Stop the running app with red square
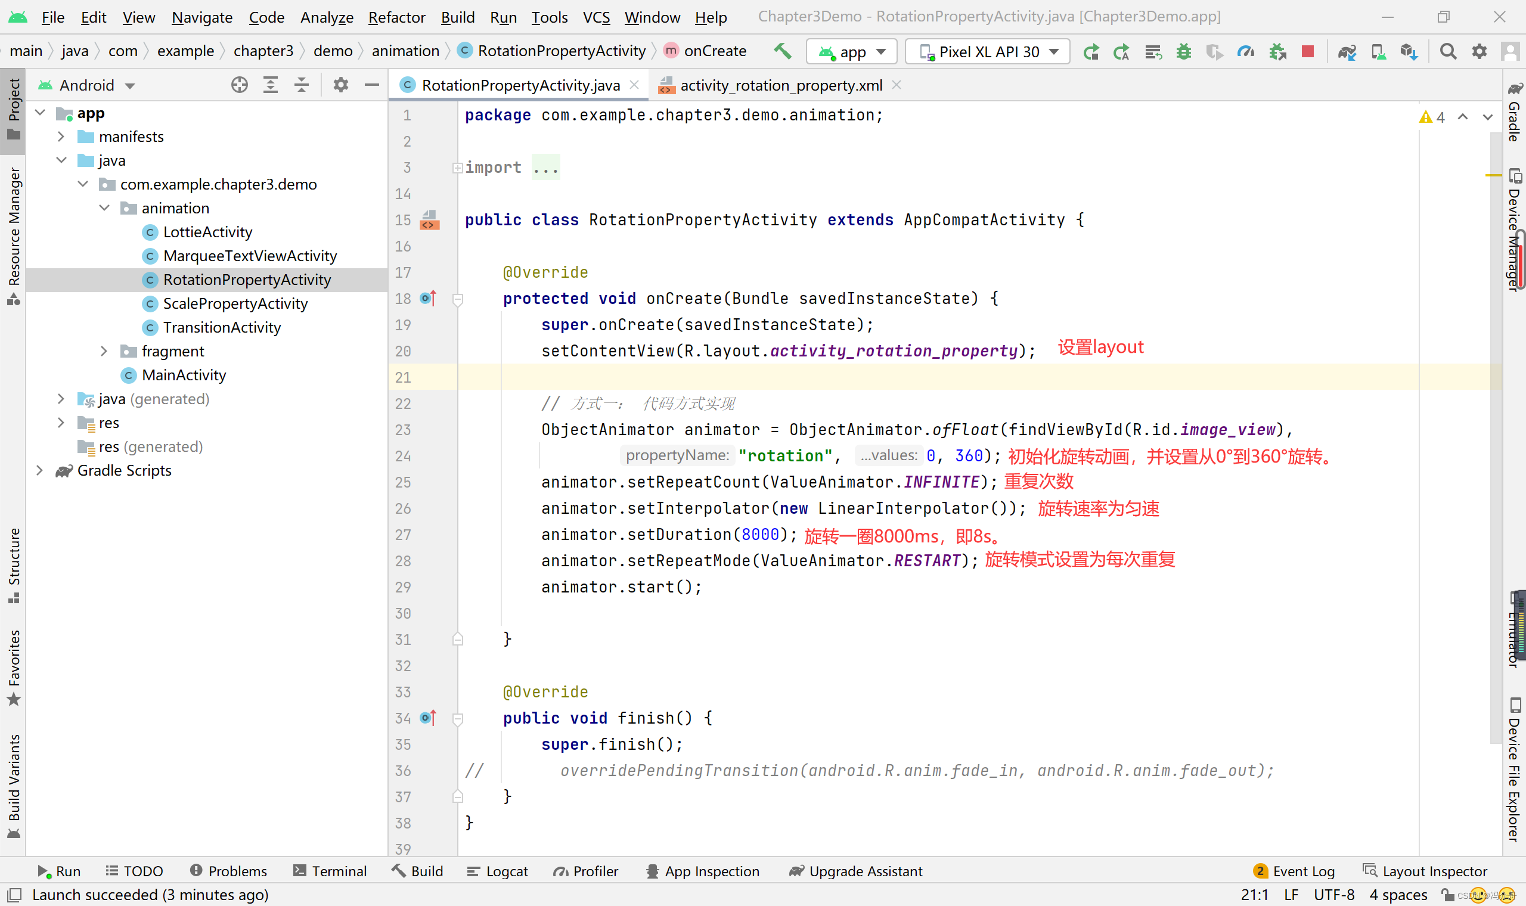This screenshot has width=1526, height=906. tap(1307, 52)
